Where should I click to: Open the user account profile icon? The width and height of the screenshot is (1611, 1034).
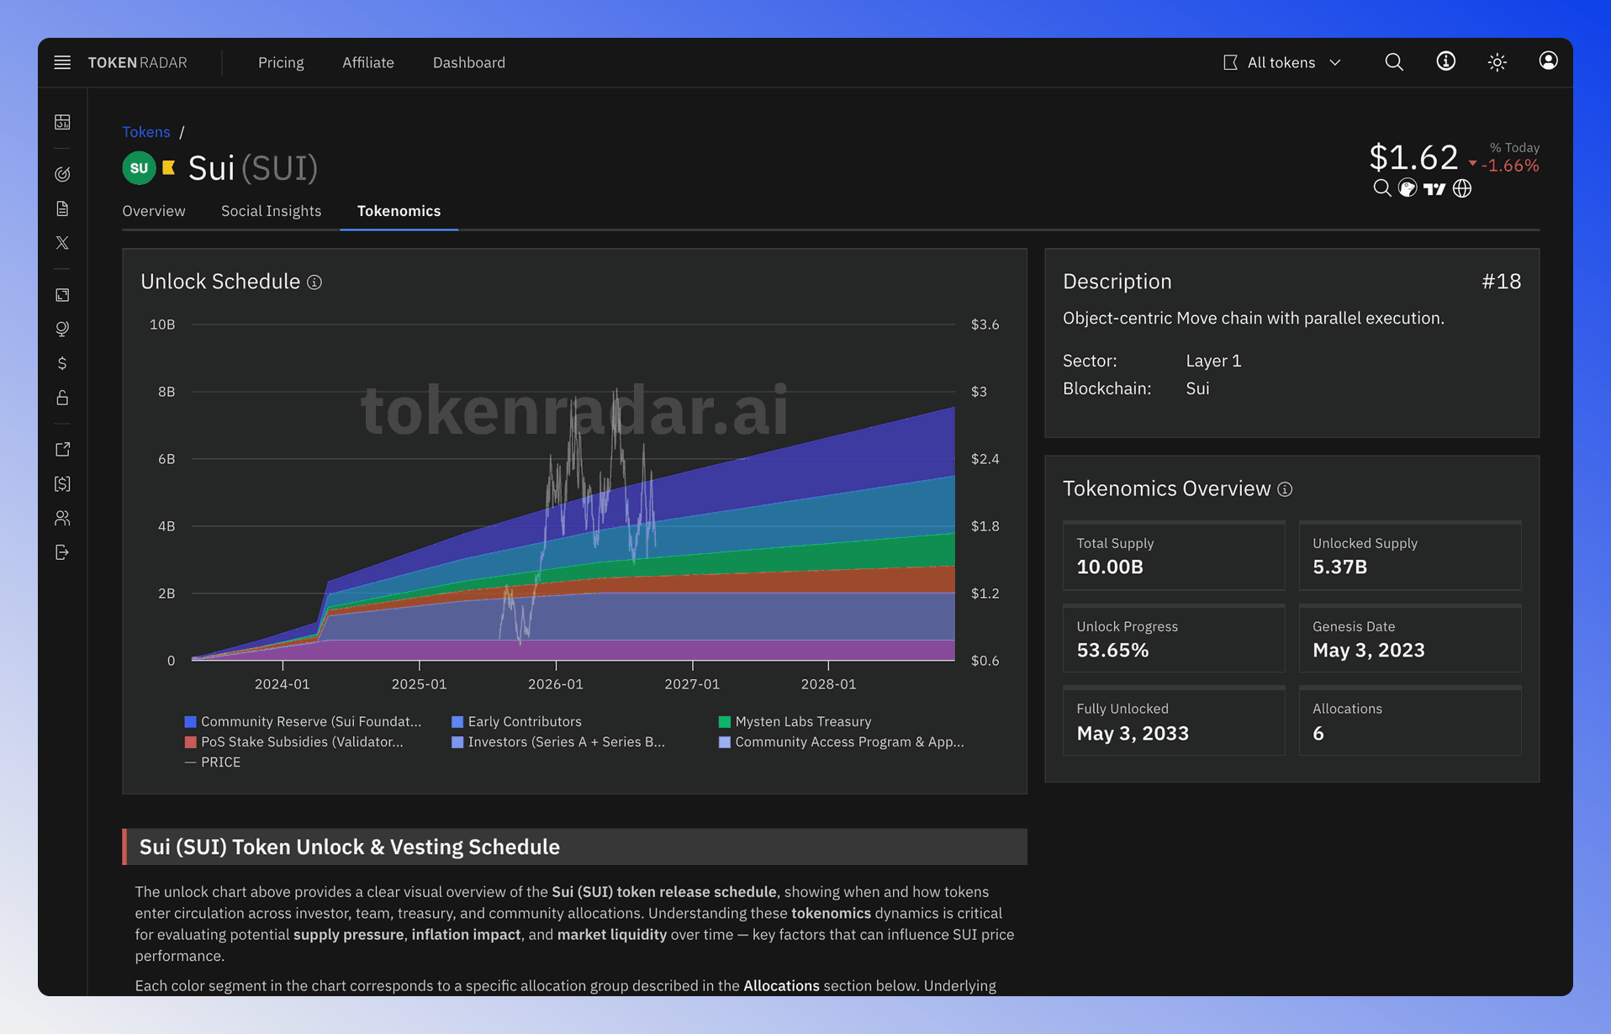coord(1549,61)
